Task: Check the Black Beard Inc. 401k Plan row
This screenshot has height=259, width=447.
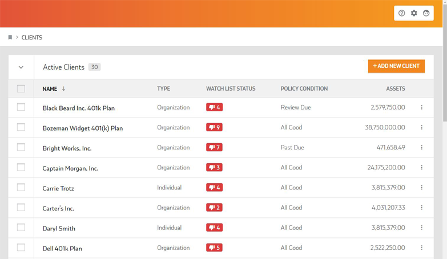Action: pos(21,107)
